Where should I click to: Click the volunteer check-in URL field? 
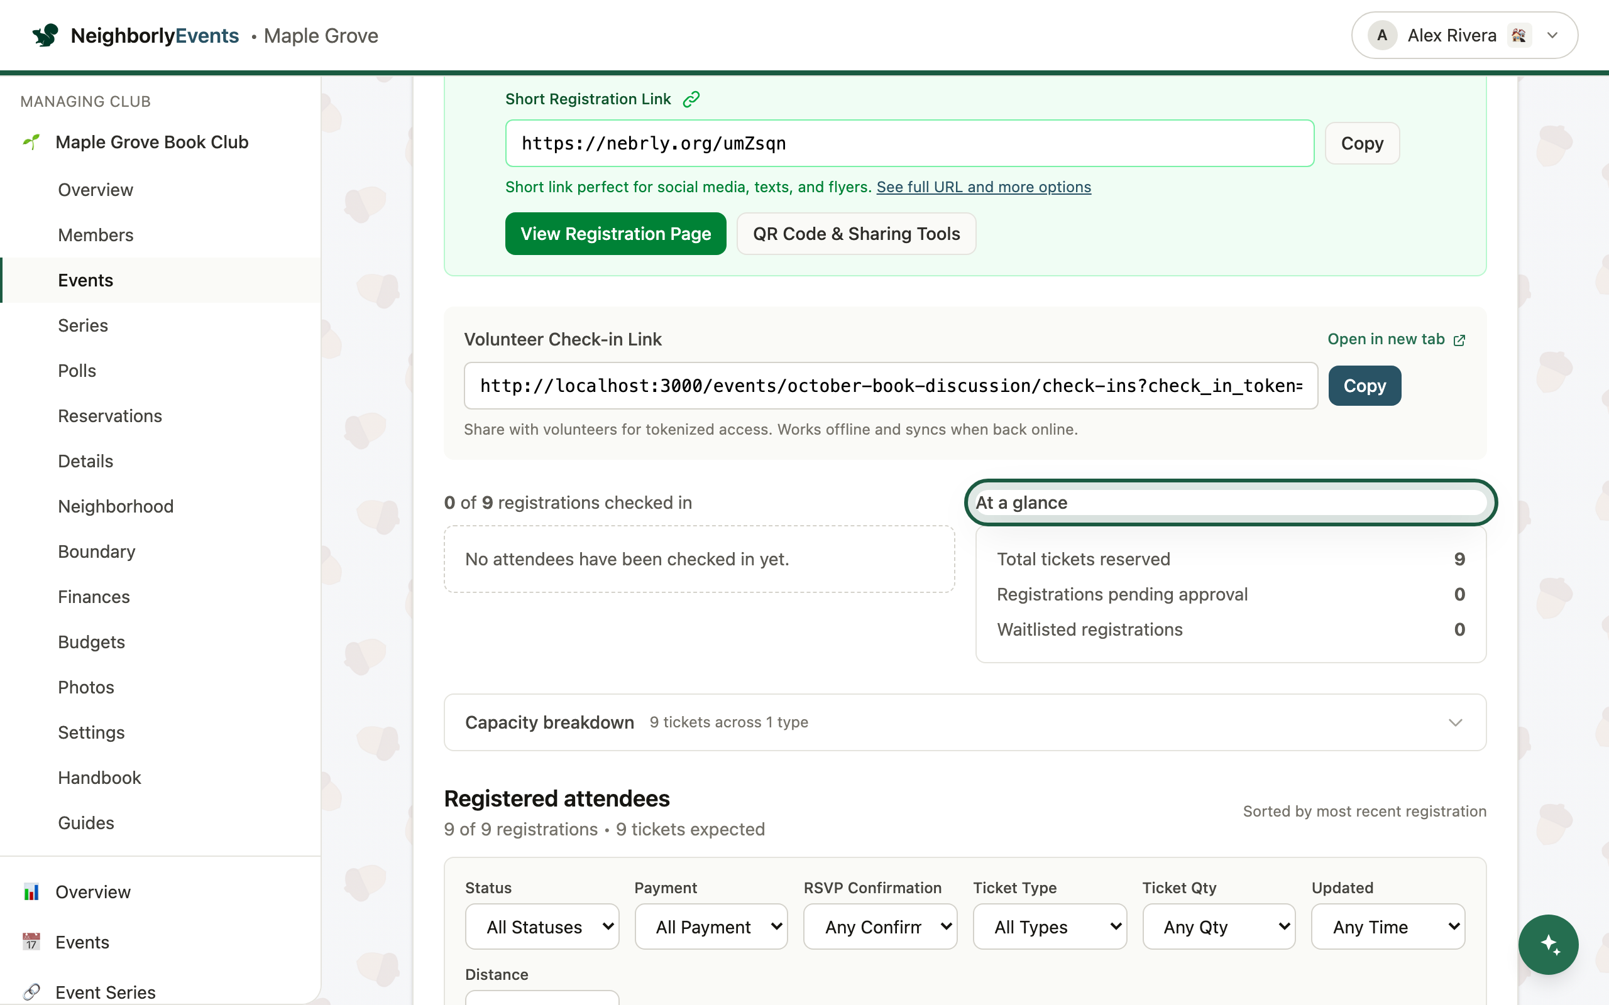click(x=891, y=386)
